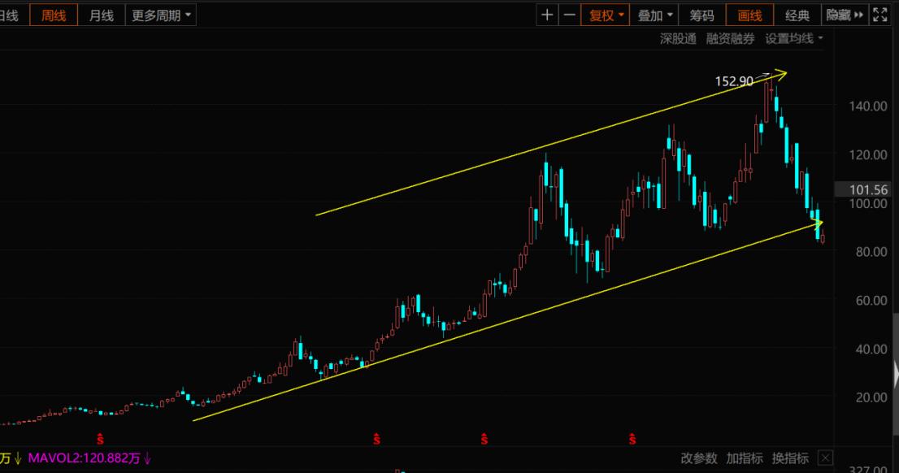Click the 改参数 indicator button
This screenshot has height=473, width=899.
click(x=699, y=458)
